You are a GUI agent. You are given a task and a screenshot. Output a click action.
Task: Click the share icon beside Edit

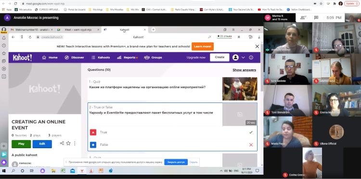[62, 143]
